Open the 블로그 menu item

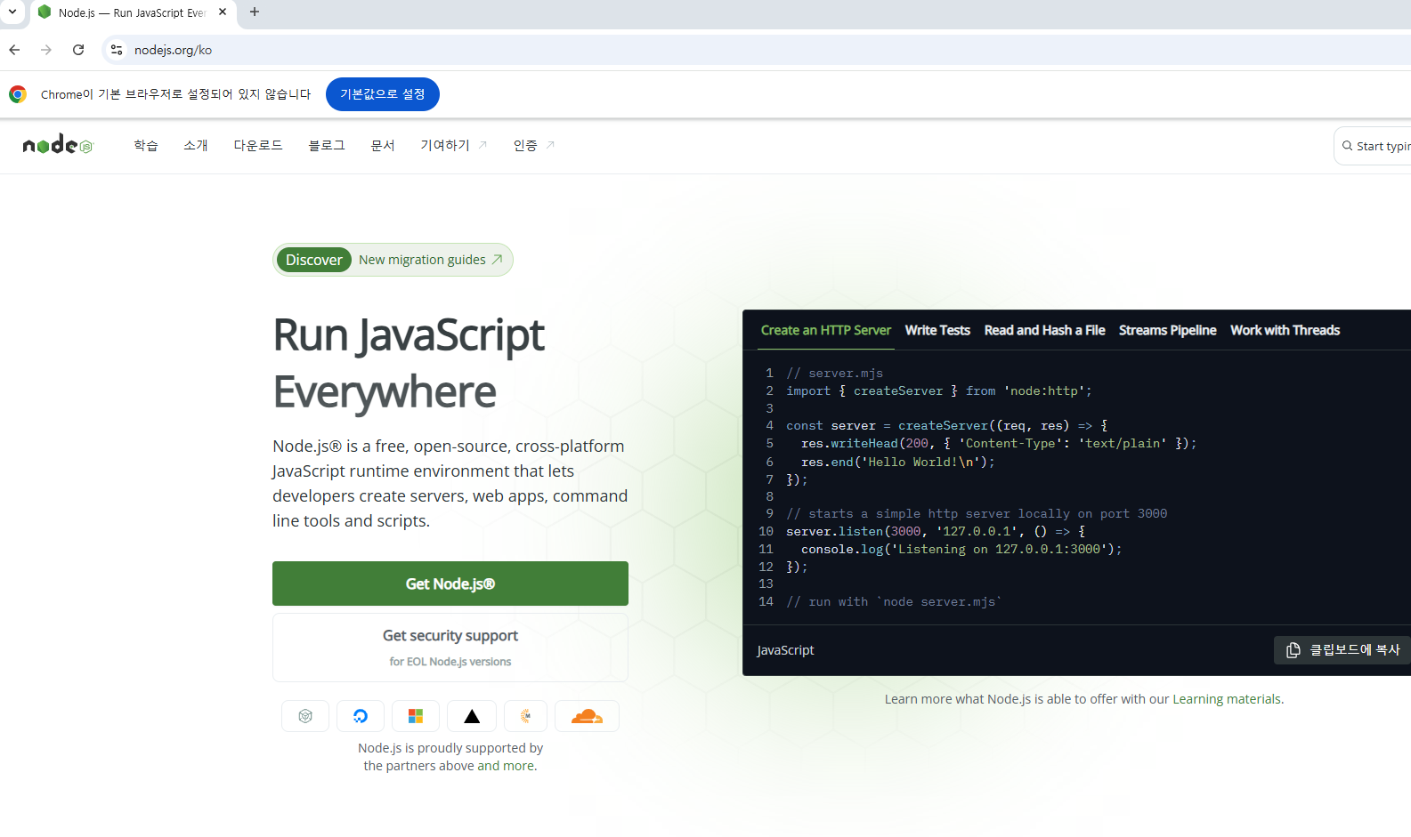coord(327,145)
